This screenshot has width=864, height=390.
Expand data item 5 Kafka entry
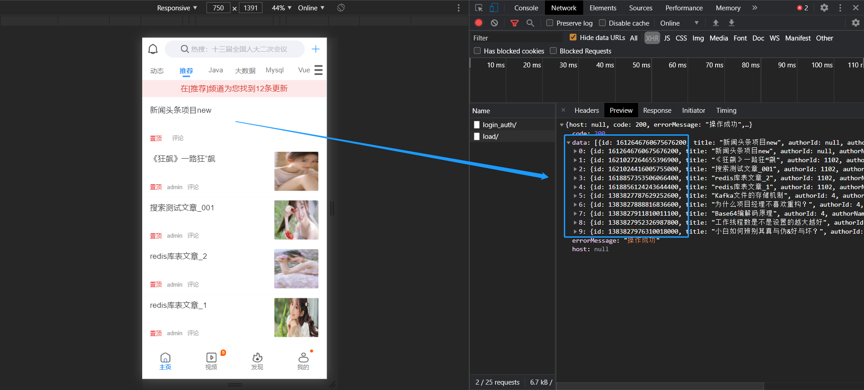pyautogui.click(x=575, y=196)
